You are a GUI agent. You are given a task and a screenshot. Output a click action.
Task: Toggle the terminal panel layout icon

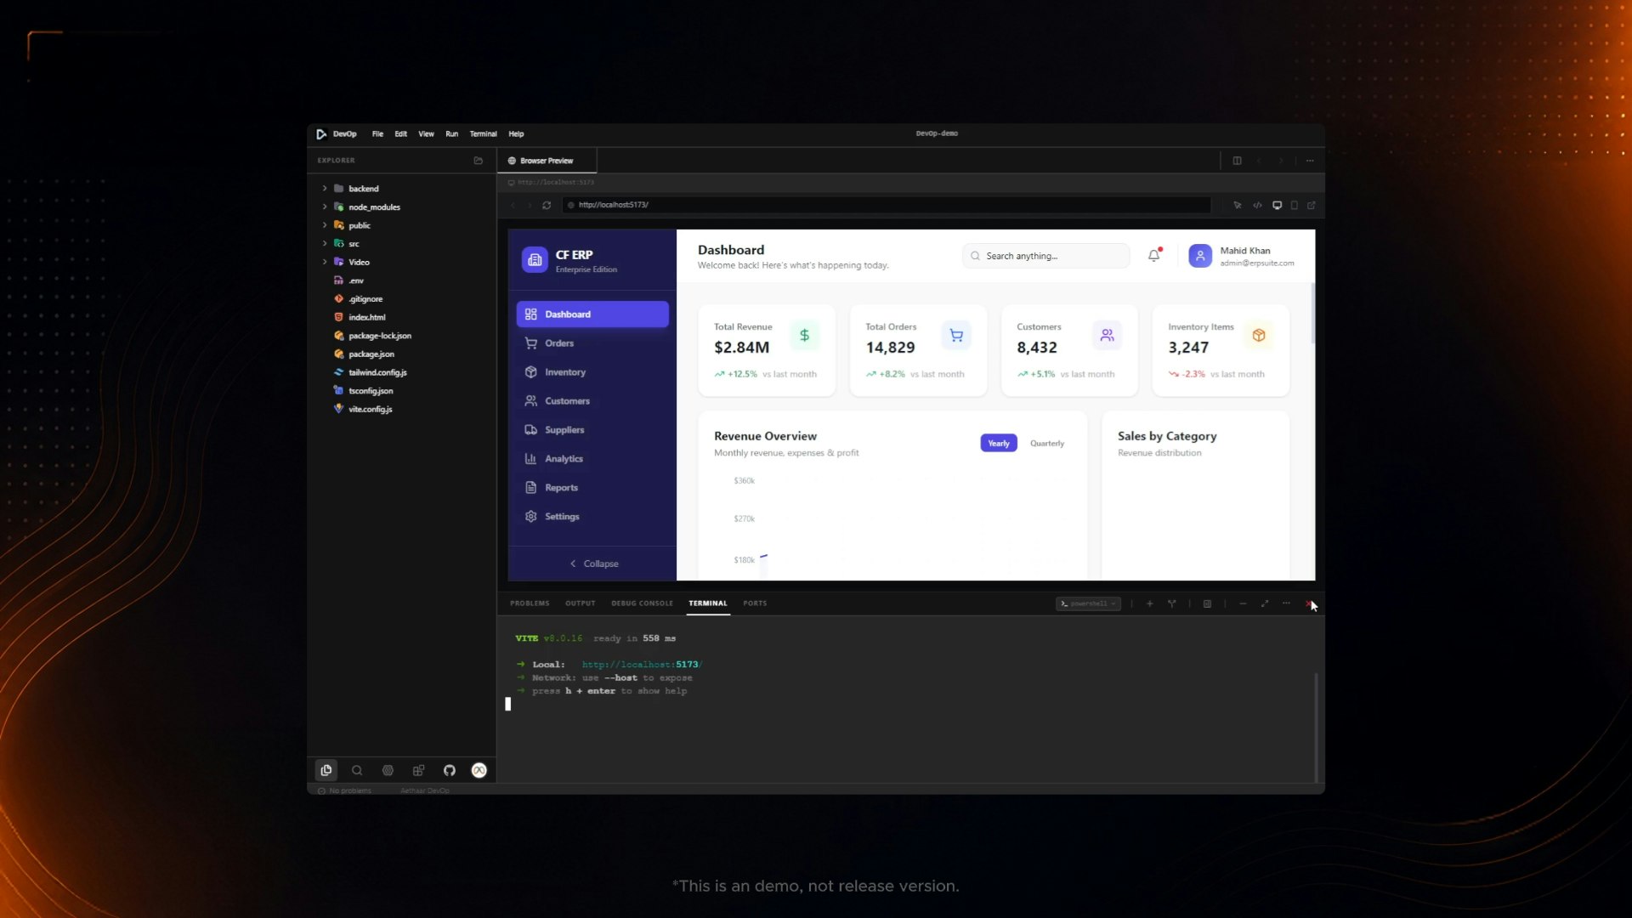tap(1207, 603)
